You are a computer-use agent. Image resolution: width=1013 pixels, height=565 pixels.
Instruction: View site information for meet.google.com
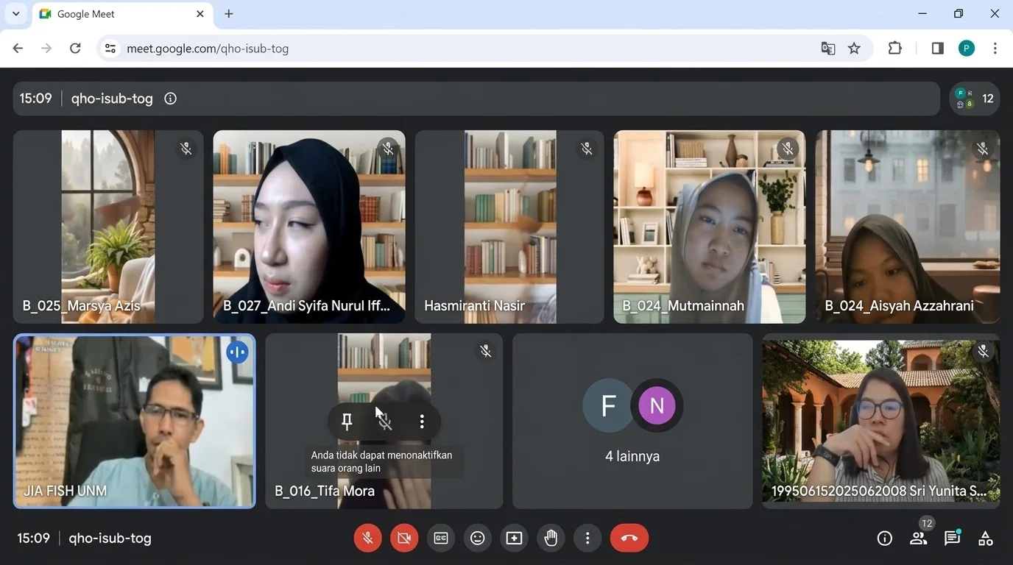[x=110, y=49]
